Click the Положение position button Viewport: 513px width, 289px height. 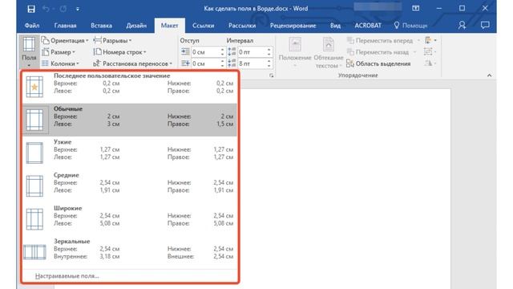(x=295, y=52)
